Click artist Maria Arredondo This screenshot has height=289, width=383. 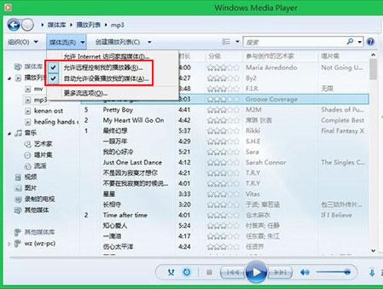click(271, 68)
